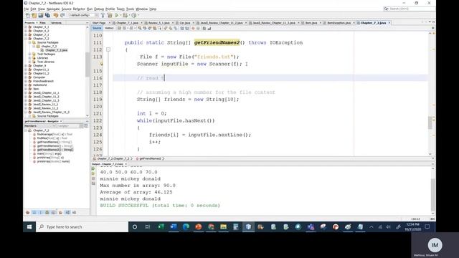The image size is (459, 258).
Task: Expand the Libraries node in project tree
Action: (x=29, y=58)
